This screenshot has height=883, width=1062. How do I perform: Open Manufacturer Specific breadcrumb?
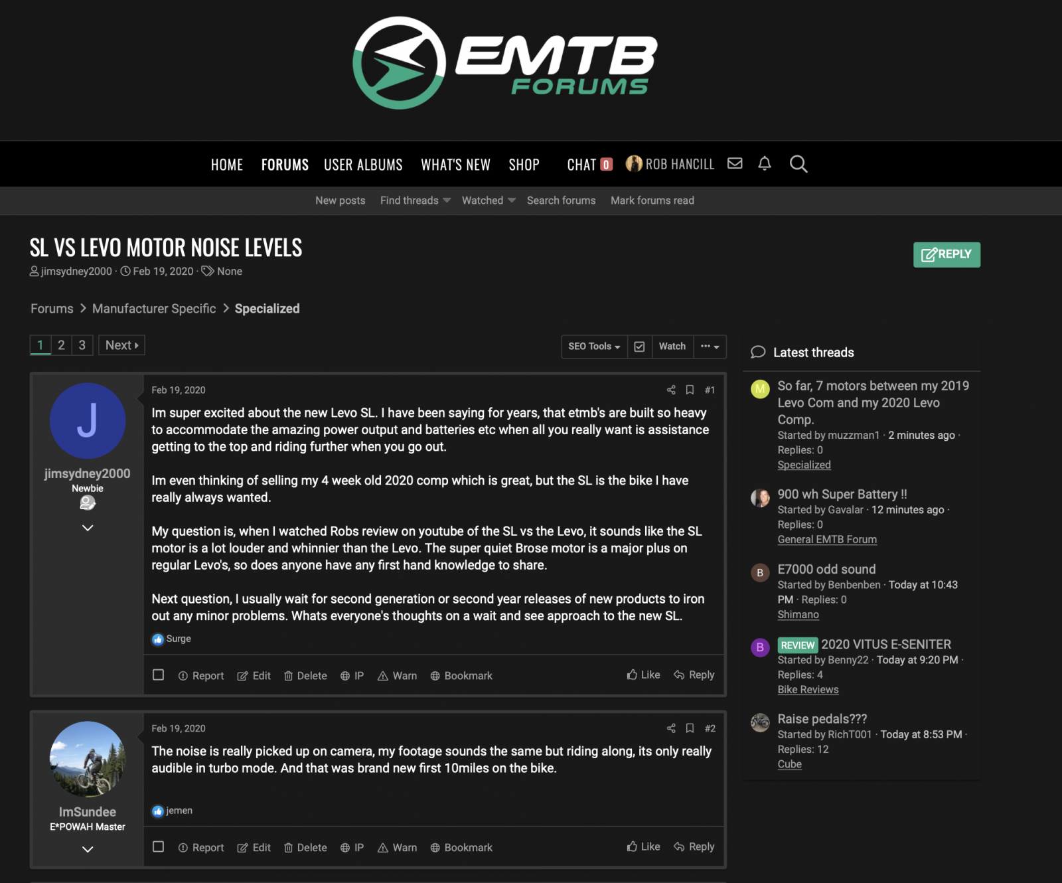[154, 309]
